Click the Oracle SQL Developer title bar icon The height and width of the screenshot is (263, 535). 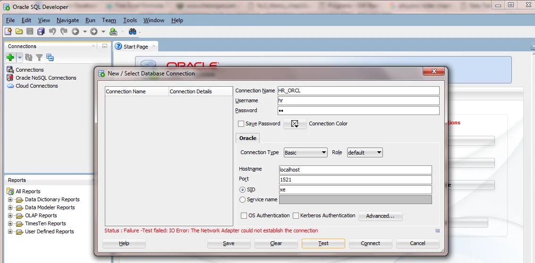click(x=6, y=7)
